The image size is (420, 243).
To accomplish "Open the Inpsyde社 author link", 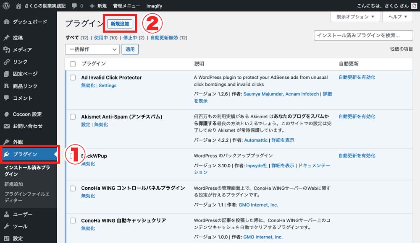I will coord(257,166).
